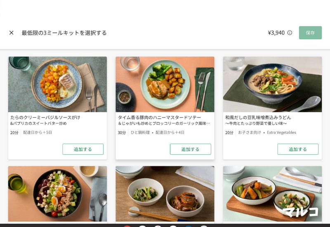
Task: Open the pumpkin and pepper stew photo
Action: (272, 194)
